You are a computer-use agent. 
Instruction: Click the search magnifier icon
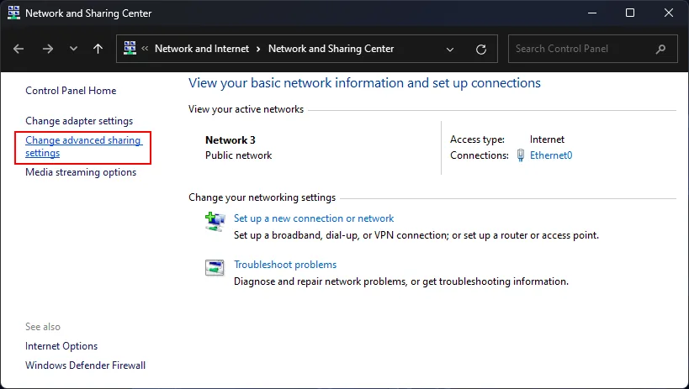pos(660,50)
